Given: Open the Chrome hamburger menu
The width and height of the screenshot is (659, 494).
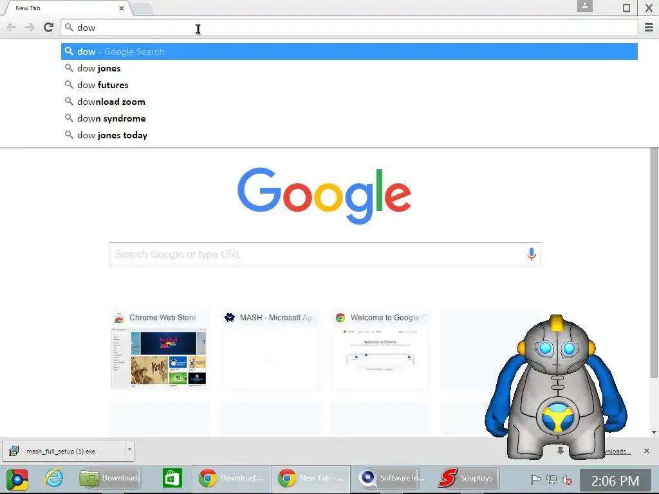Looking at the screenshot, I should (x=649, y=27).
